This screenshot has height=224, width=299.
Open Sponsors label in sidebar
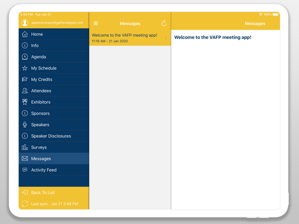tap(41, 114)
